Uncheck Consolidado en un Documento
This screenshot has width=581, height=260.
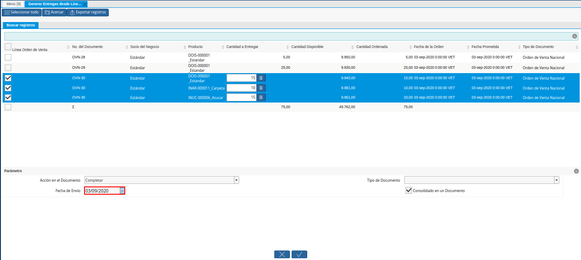click(x=409, y=190)
